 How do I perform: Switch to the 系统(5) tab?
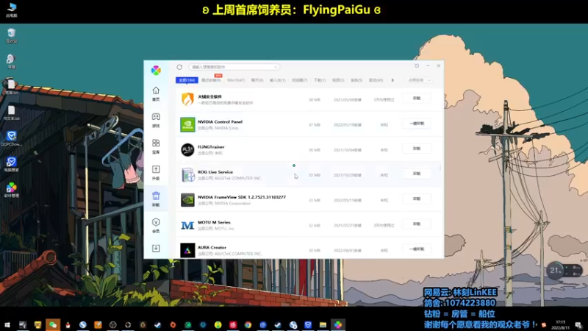(356, 80)
